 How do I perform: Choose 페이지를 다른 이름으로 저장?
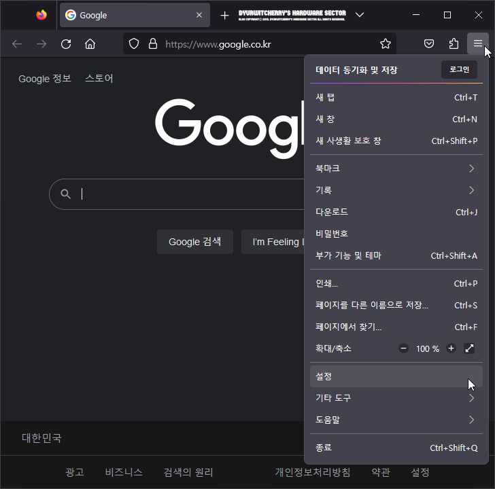(x=396, y=305)
